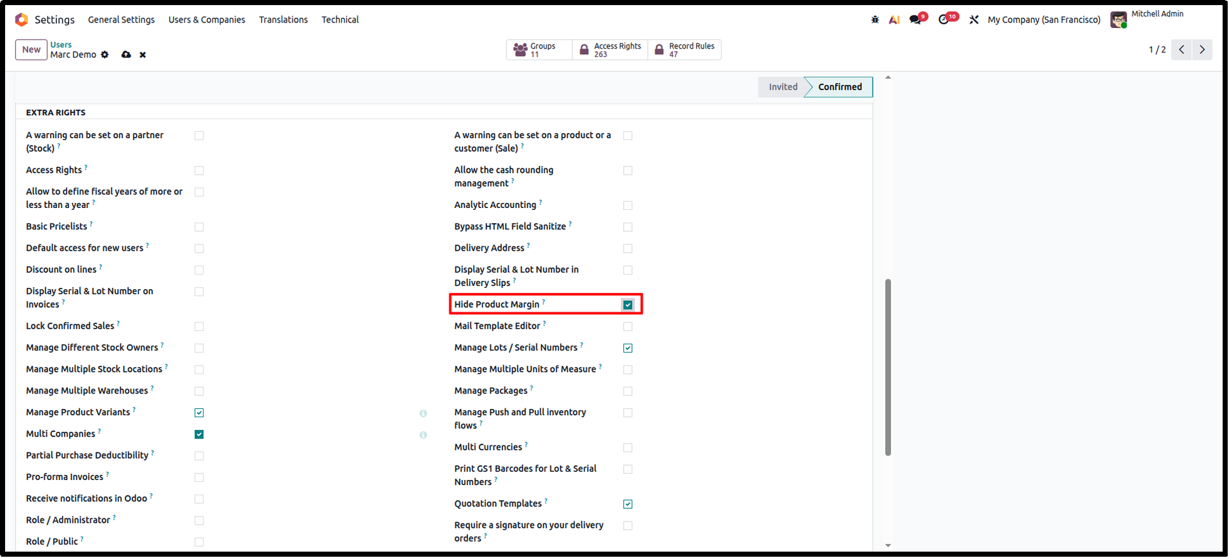Viewport: 1229px width, 558px height.
Task: Toggle Manage Lots / Serial Numbers checkbox
Action: pos(628,348)
